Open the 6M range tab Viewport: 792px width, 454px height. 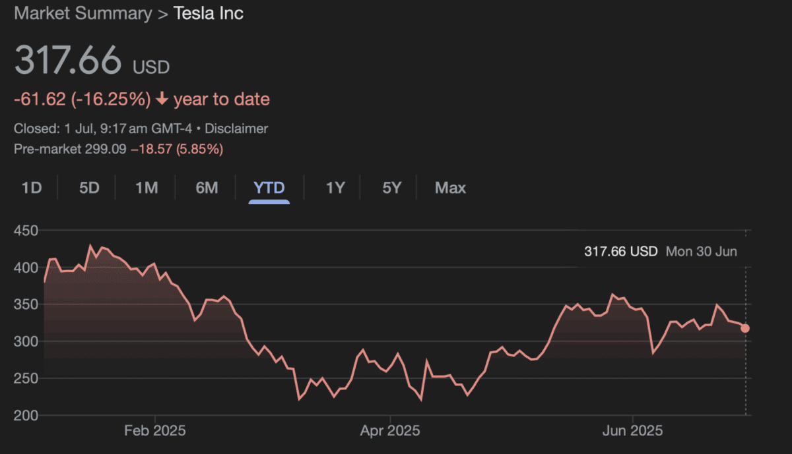point(207,188)
